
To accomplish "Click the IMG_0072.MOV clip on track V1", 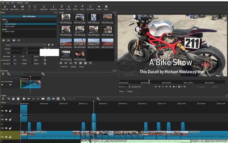I will pyautogui.click(x=208, y=135).
